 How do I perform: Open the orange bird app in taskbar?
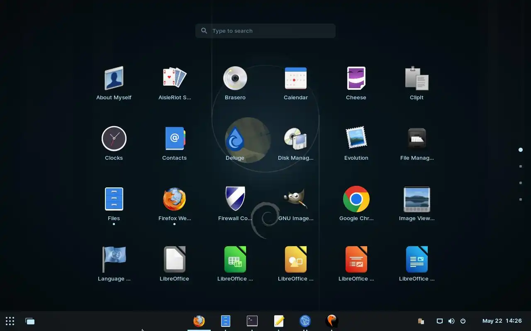[x=332, y=321]
